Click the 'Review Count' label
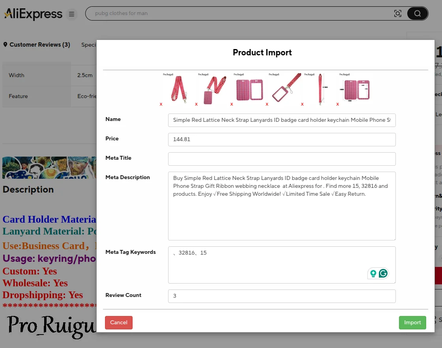The width and height of the screenshot is (442, 348). (x=123, y=295)
